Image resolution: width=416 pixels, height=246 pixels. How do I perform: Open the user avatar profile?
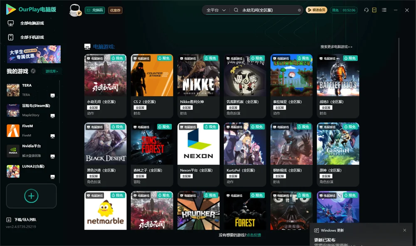coord(75,10)
